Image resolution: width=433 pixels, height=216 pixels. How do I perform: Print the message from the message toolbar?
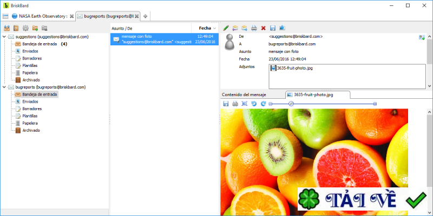pyautogui.click(x=254, y=28)
